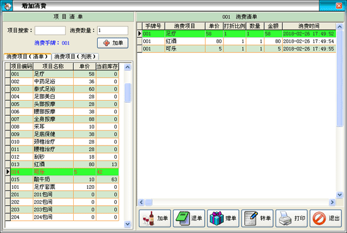Click the red plus 加单 button
This screenshot has height=233, width=347.
click(x=113, y=43)
